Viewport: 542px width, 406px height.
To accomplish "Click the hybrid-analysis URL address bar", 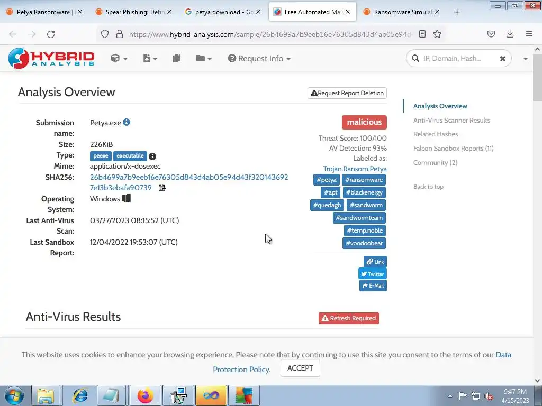I will 270,34.
